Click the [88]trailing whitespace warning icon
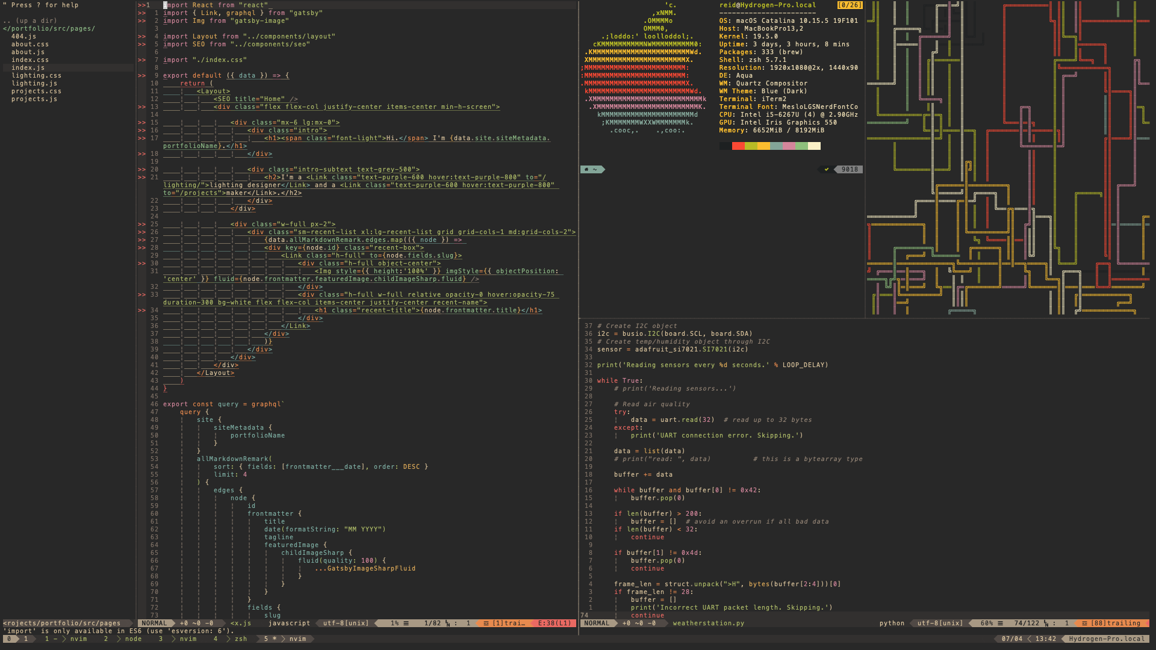Image resolution: width=1156 pixels, height=650 pixels. click(1084, 624)
